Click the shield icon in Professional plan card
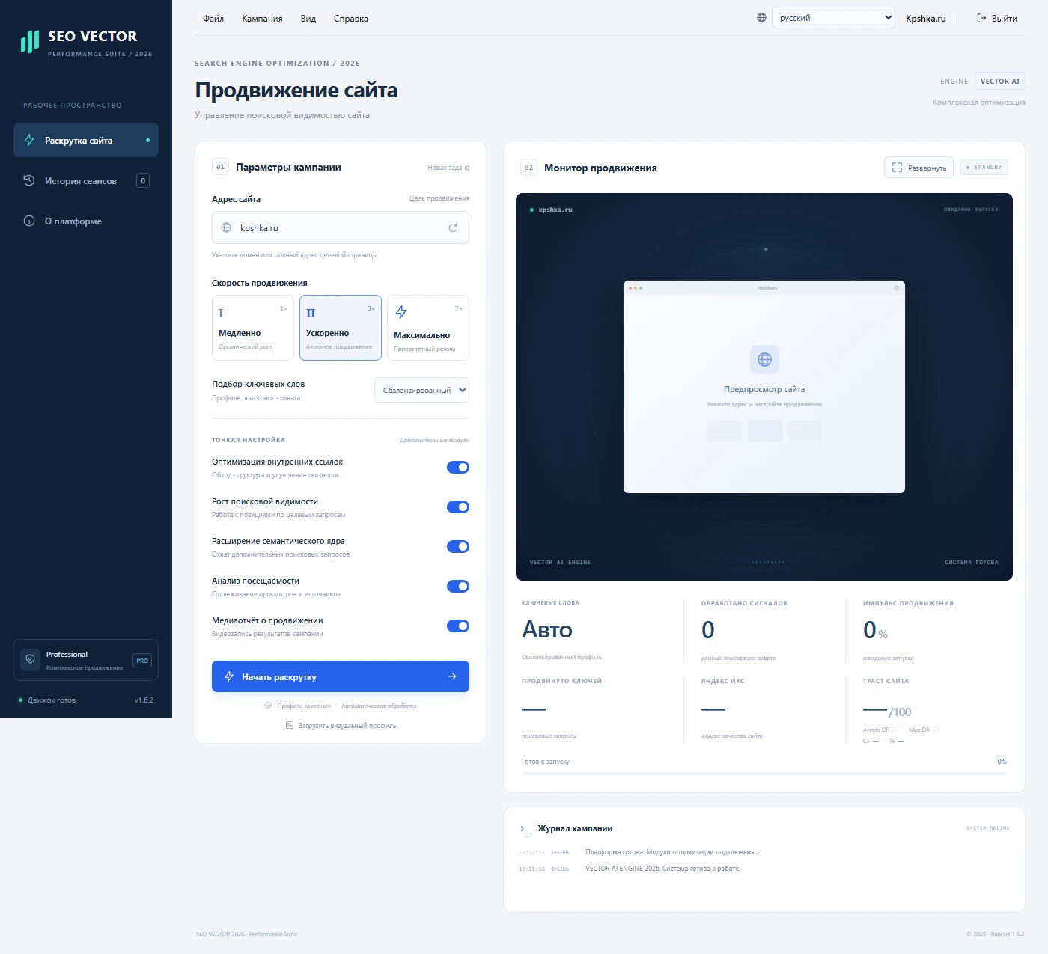Image resolution: width=1048 pixels, height=954 pixels. tap(31, 659)
